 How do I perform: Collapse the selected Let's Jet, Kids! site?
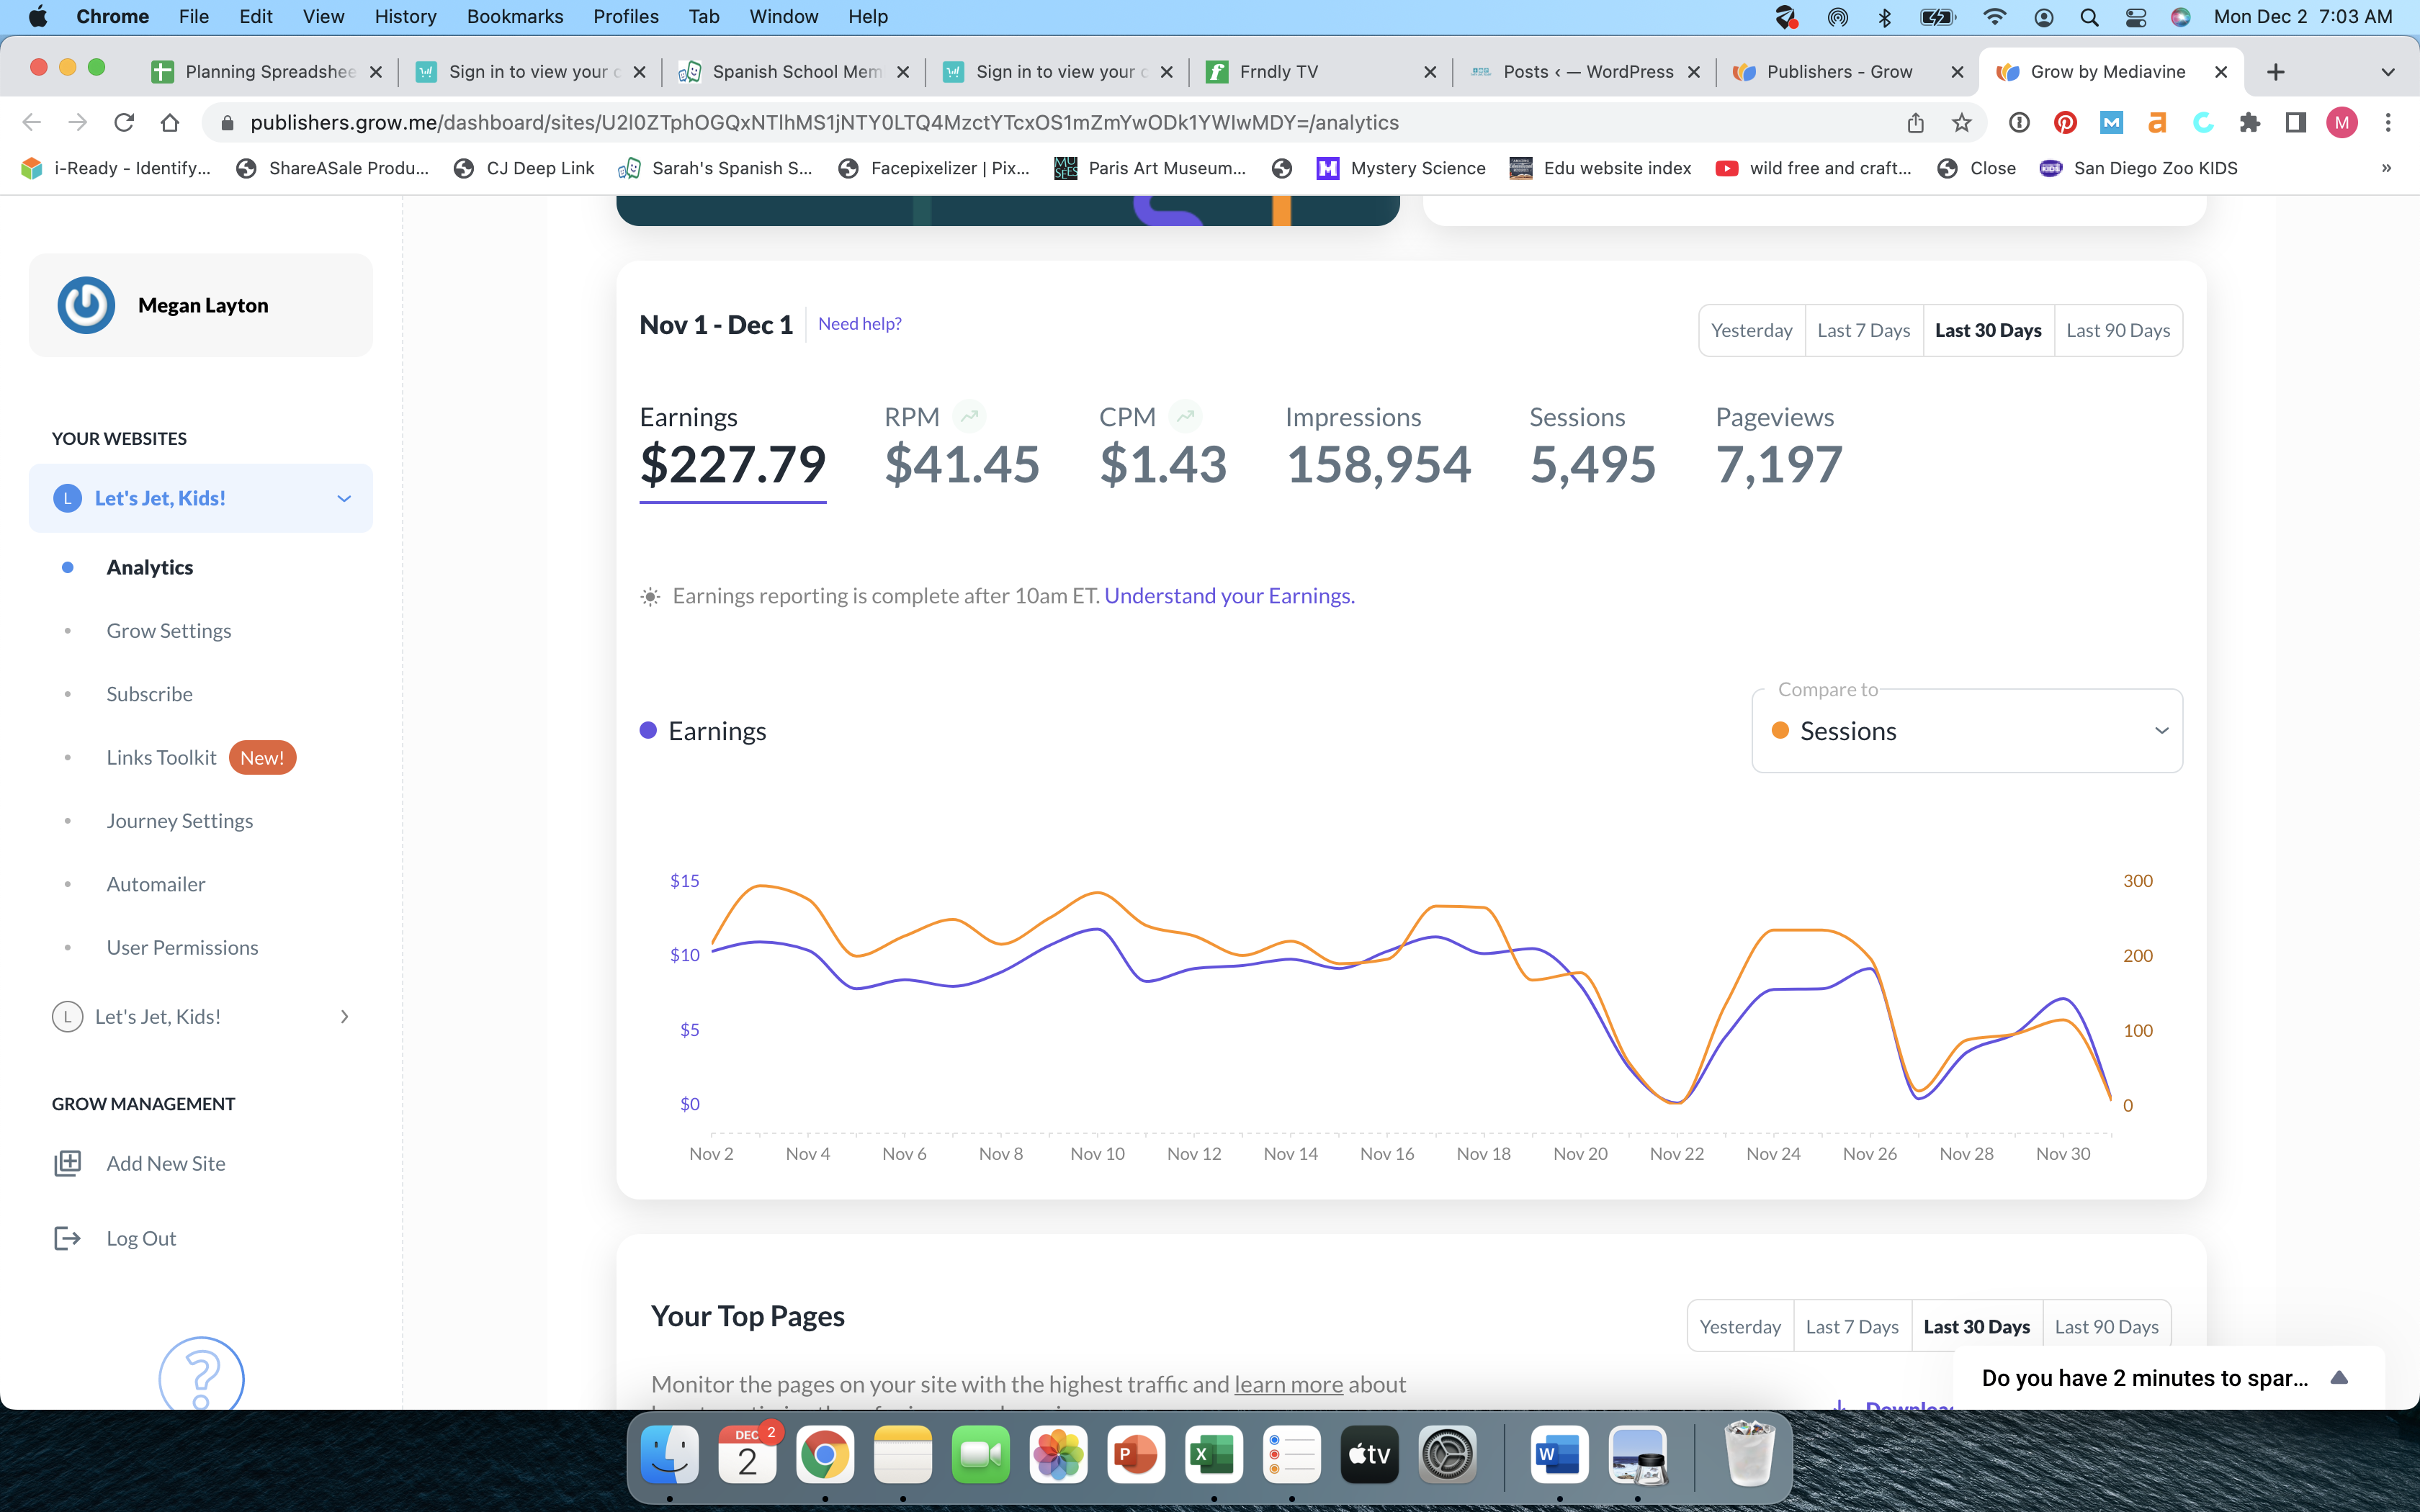344,498
